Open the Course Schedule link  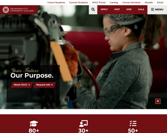point(131,2)
